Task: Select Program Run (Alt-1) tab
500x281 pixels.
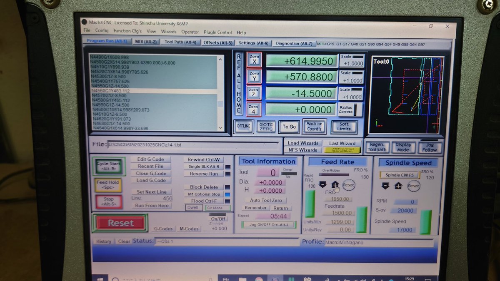Action: click(107, 41)
